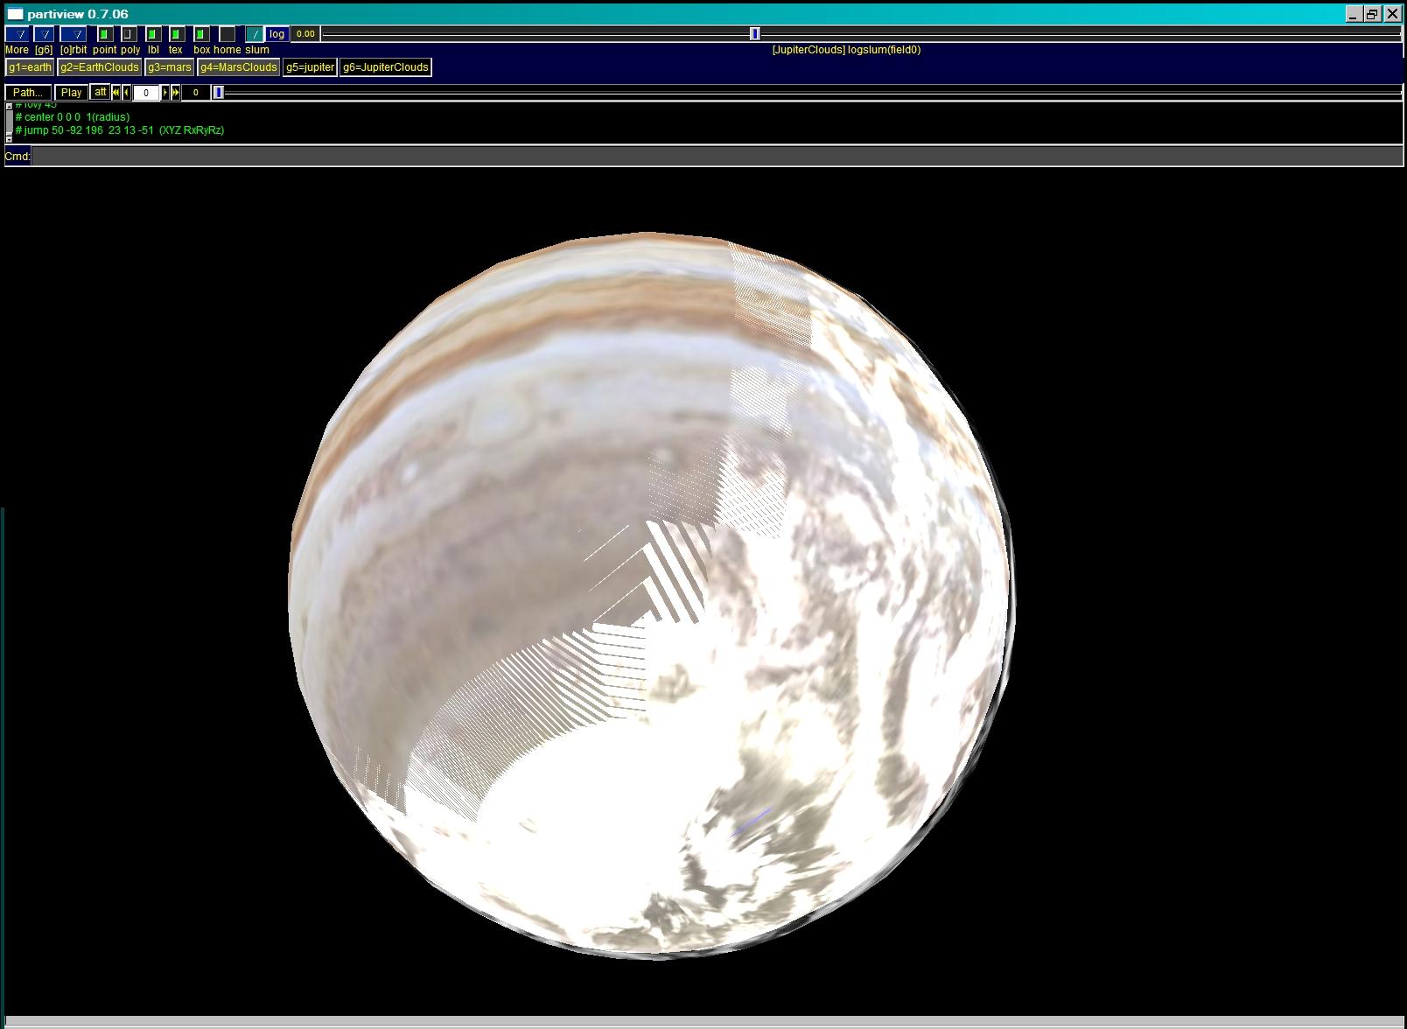Toggle the box display button
Image resolution: width=1407 pixels, height=1029 pixels.
click(200, 34)
